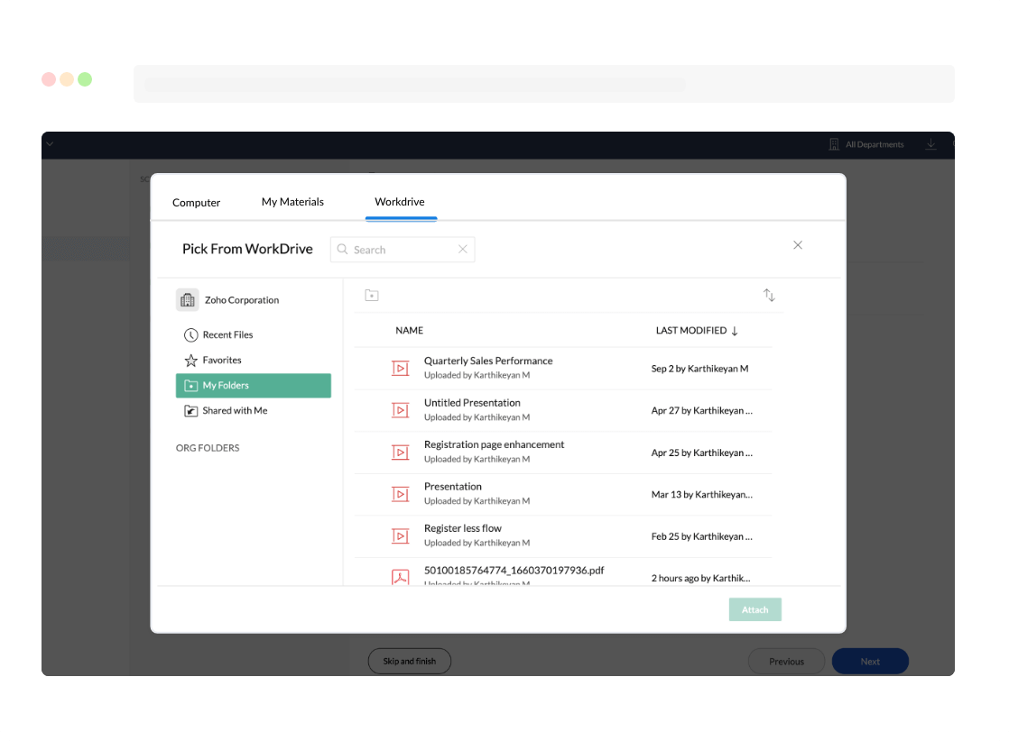The width and height of the screenshot is (1009, 741).
Task: Click the 2 hours ago modified cell
Action: 700,579
